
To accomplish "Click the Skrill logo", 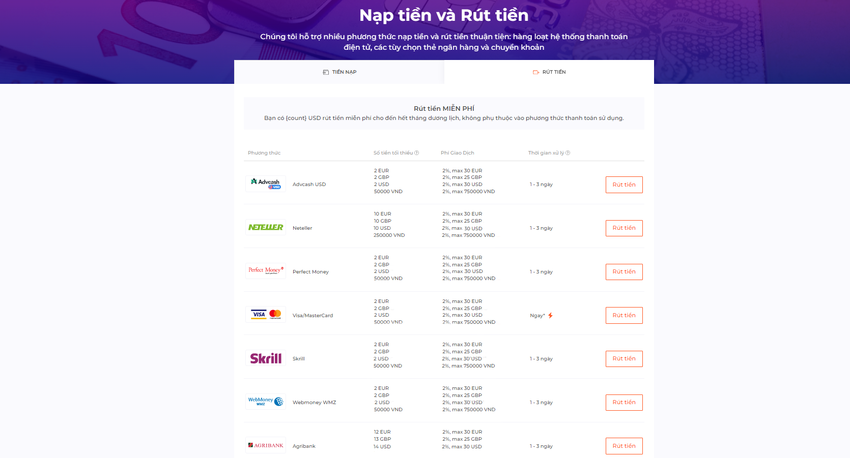I will 266,358.
